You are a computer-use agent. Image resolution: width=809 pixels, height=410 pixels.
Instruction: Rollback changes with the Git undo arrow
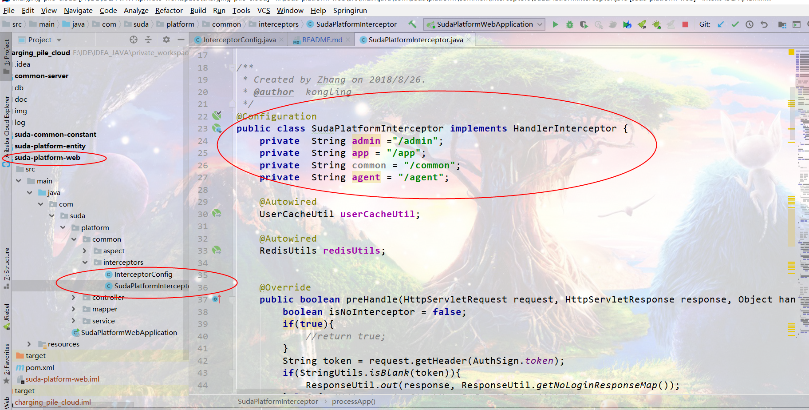764,24
